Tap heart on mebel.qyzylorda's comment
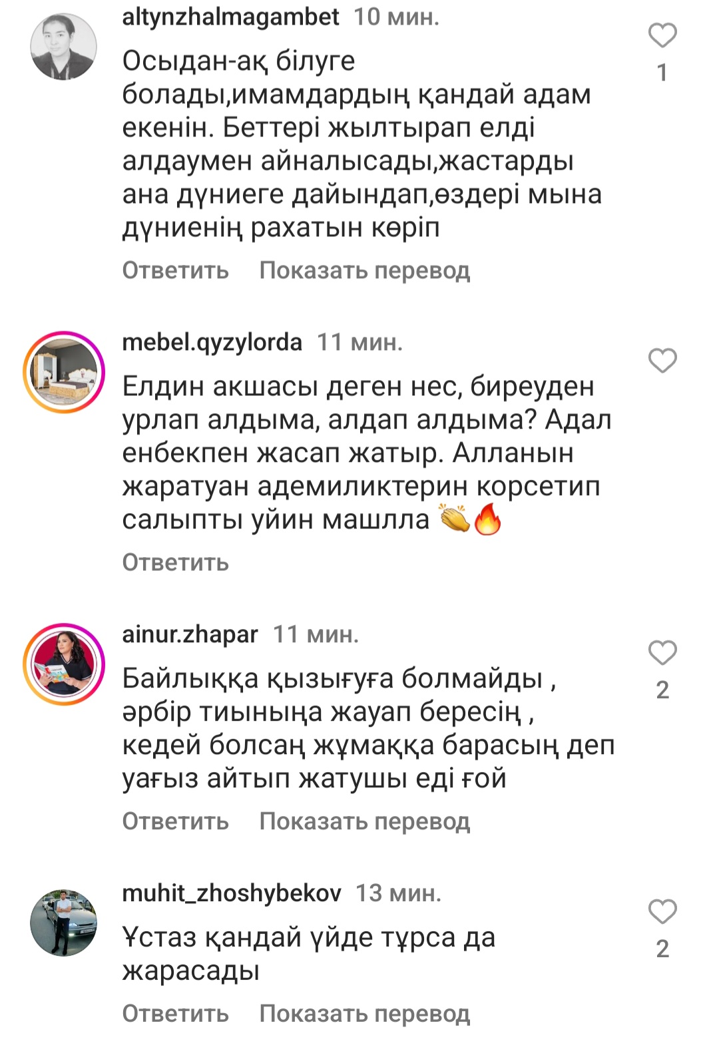Screen dimensions: 719x1053 click(x=662, y=361)
